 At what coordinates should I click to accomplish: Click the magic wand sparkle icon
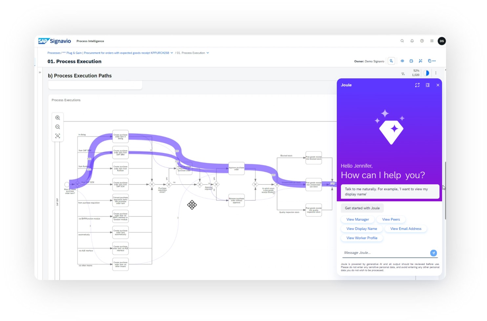(x=420, y=61)
